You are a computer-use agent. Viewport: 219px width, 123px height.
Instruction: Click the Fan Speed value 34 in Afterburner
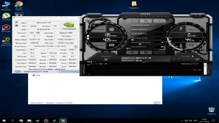click(162, 47)
